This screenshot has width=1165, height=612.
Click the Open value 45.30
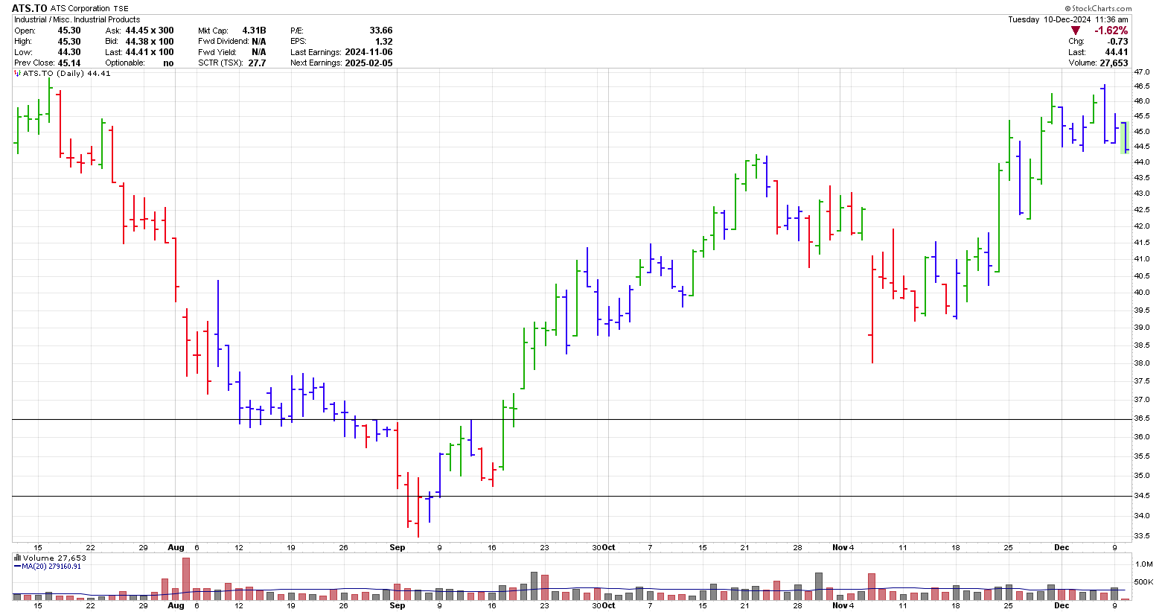click(x=69, y=31)
